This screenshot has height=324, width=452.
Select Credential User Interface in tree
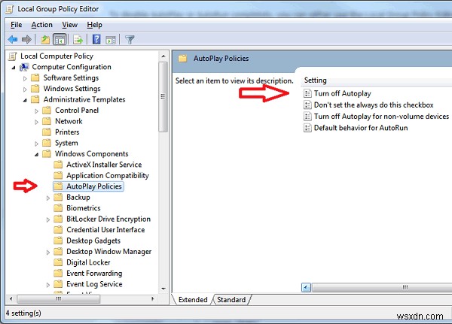[x=105, y=229]
